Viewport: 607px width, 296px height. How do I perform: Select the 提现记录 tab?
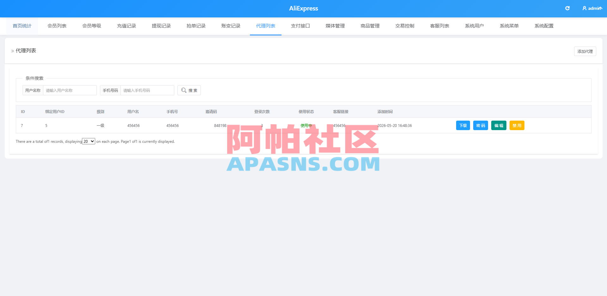(161, 26)
